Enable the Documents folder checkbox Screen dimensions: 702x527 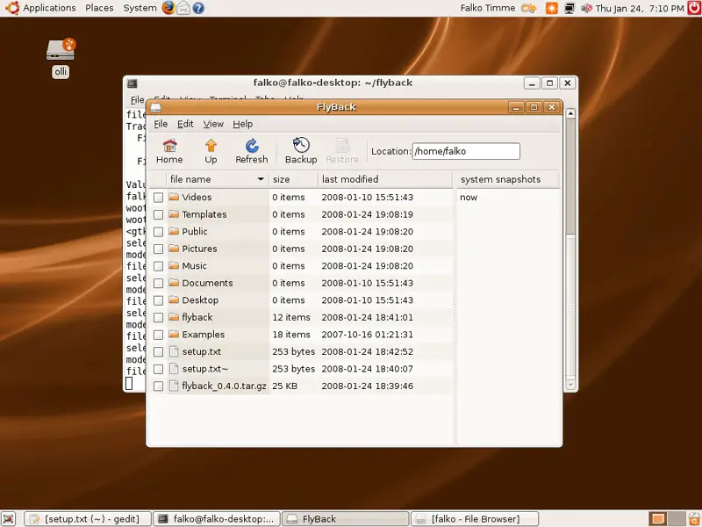(x=158, y=283)
